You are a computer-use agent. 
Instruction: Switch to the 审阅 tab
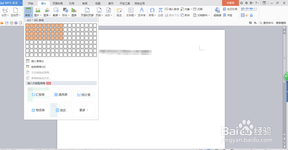(85, 3)
